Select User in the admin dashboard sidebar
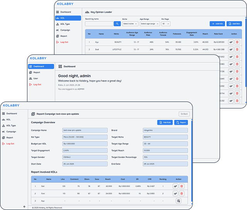247x210 pixels. click(36, 78)
